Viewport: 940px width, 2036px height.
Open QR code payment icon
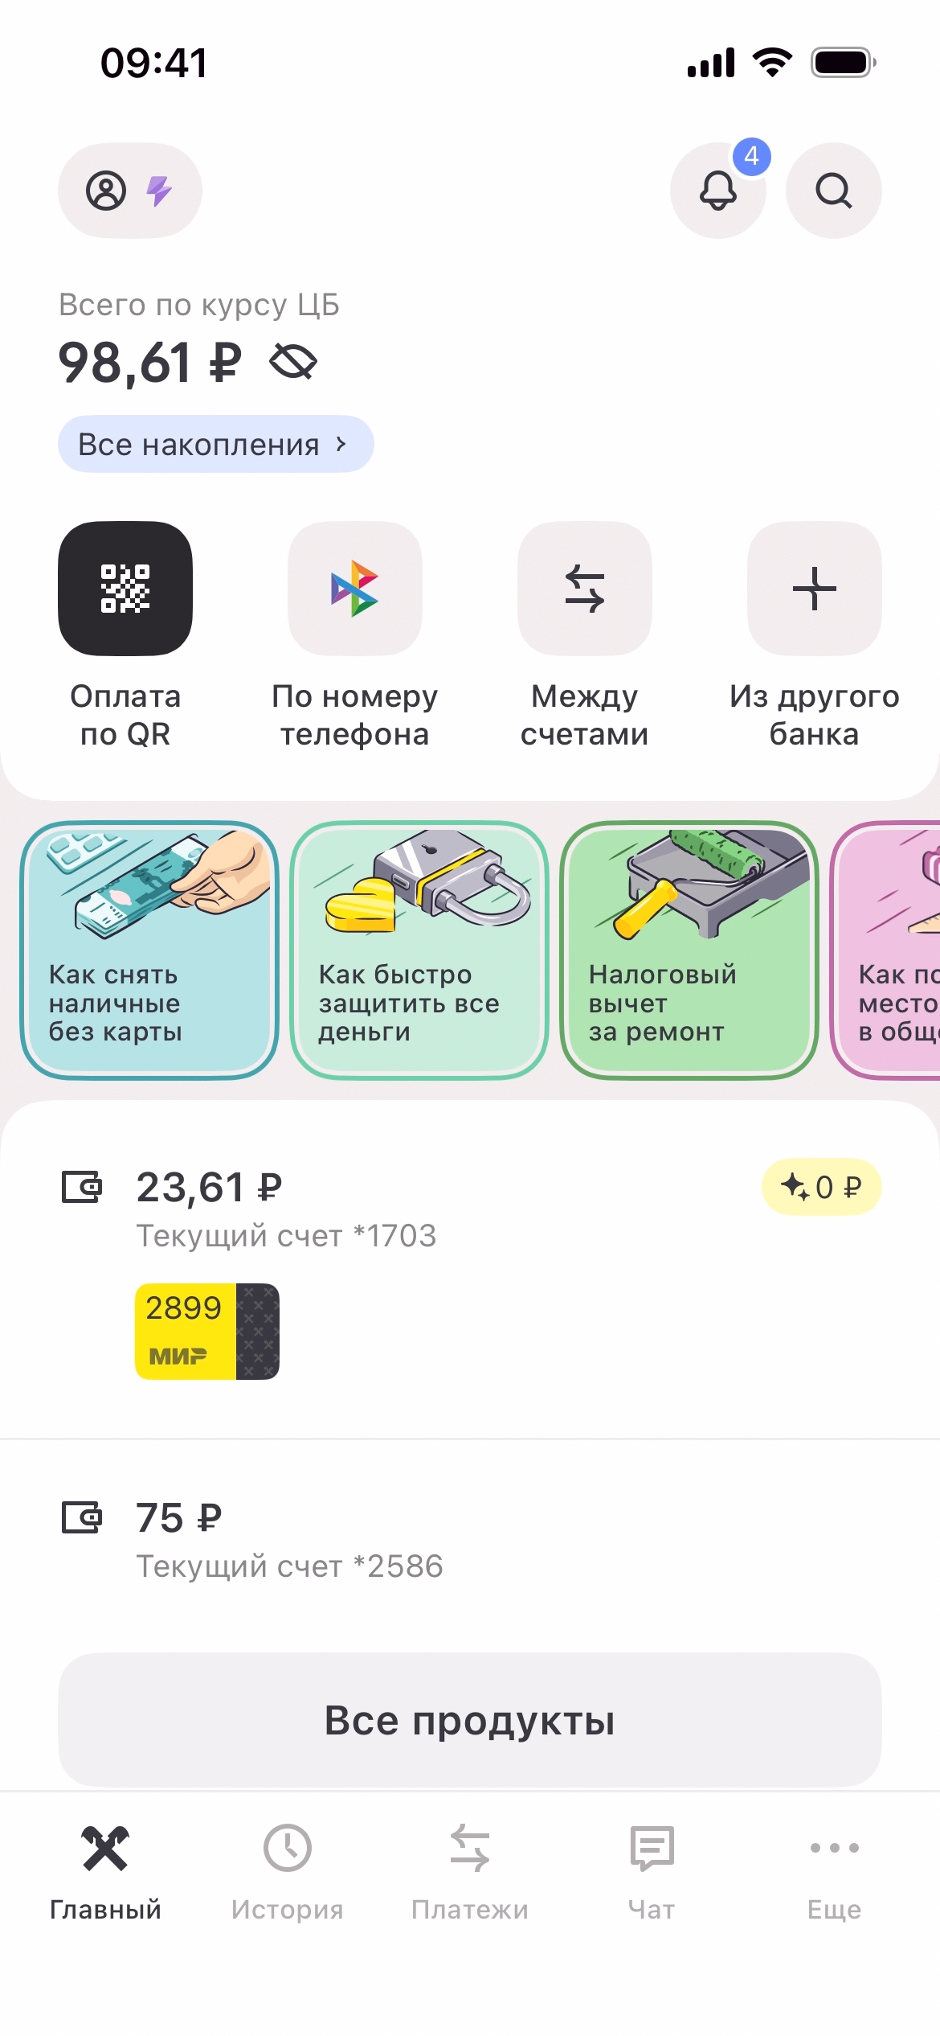click(125, 589)
